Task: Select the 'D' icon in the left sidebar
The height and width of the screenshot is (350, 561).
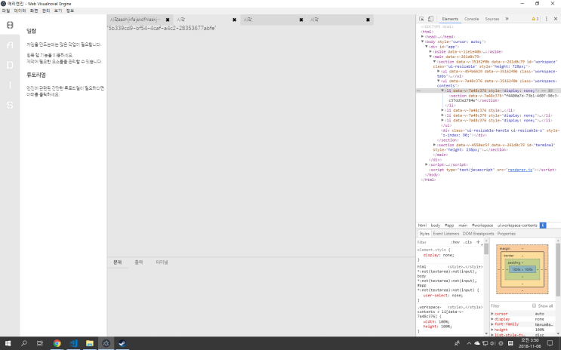Action: (10, 65)
